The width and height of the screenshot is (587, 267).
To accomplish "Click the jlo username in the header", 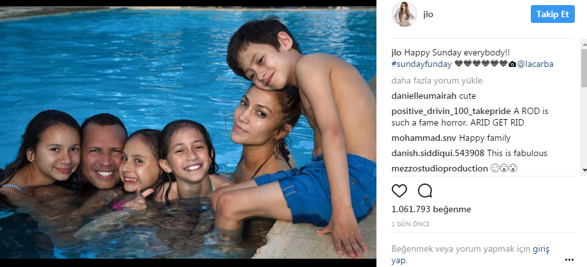I will tap(428, 14).
